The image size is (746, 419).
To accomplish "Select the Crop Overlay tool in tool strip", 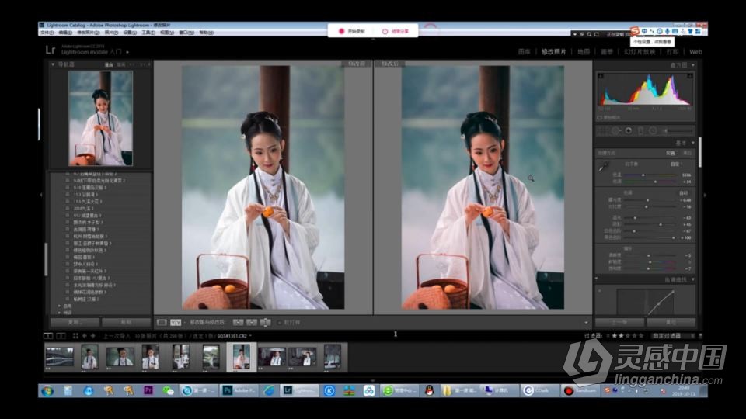I will tap(603, 130).
